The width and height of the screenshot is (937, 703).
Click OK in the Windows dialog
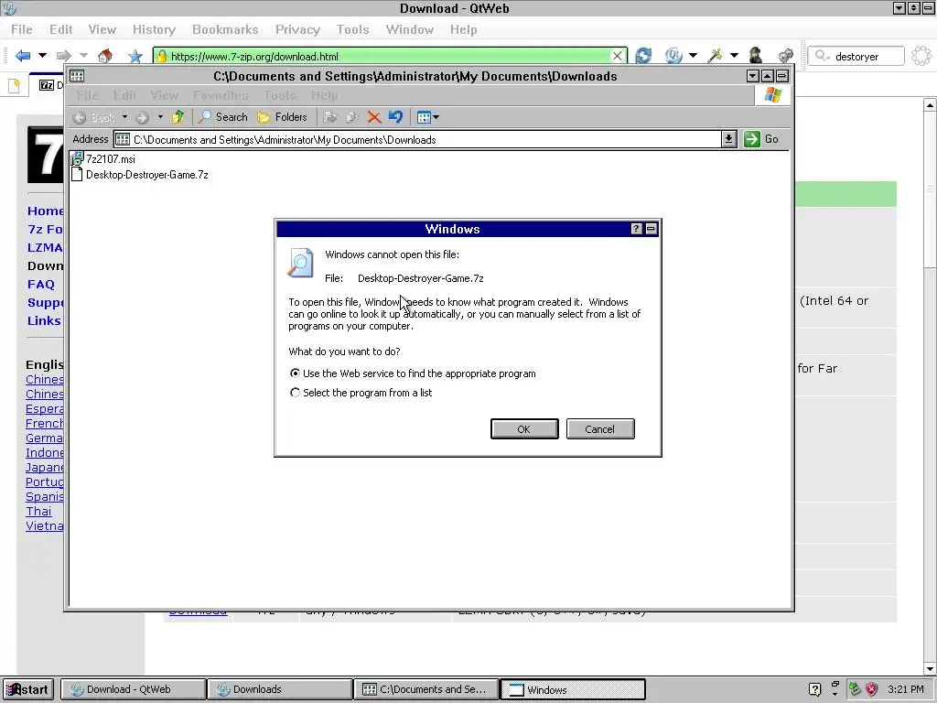524,429
